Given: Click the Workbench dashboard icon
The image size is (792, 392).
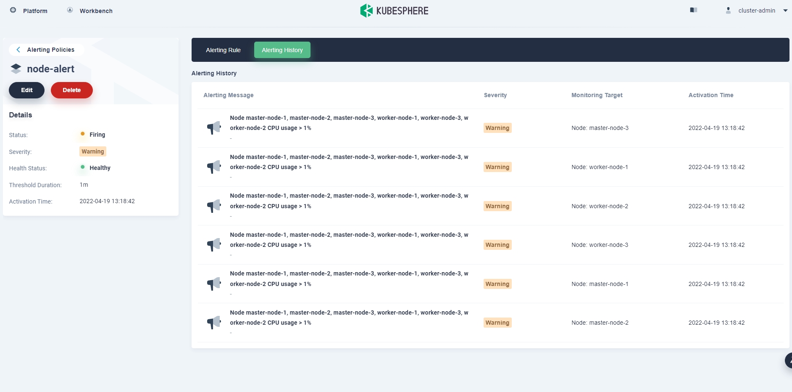Looking at the screenshot, I should (70, 10).
